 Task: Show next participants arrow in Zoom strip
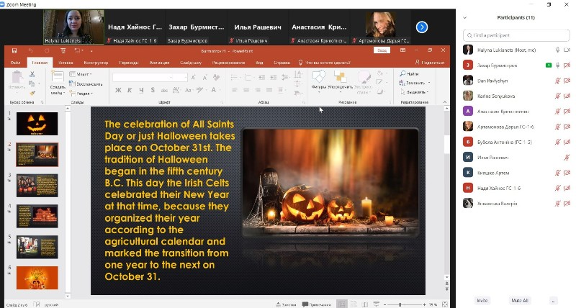(422, 27)
